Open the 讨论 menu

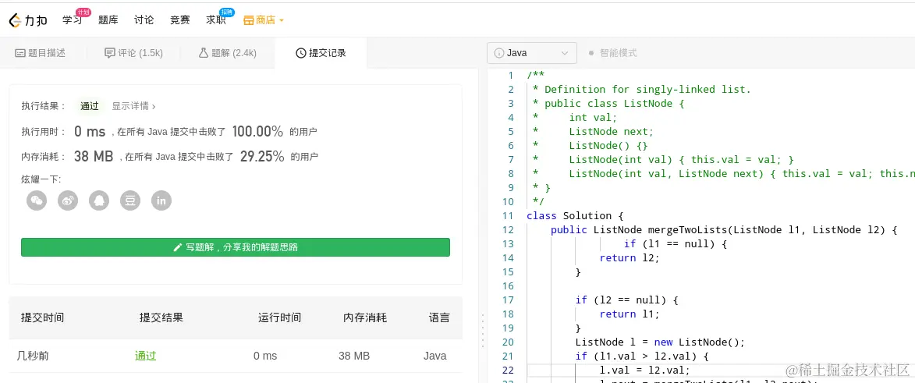(144, 20)
